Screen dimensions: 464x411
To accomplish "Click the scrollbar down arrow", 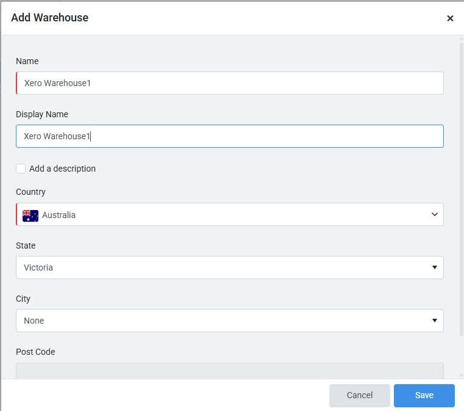I will pyautogui.click(x=461, y=376).
